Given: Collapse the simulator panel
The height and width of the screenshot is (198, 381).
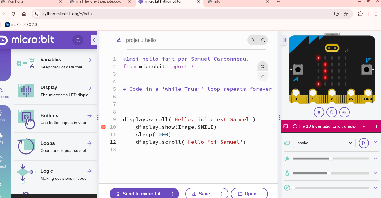Looking at the screenshot, I should click(284, 40).
